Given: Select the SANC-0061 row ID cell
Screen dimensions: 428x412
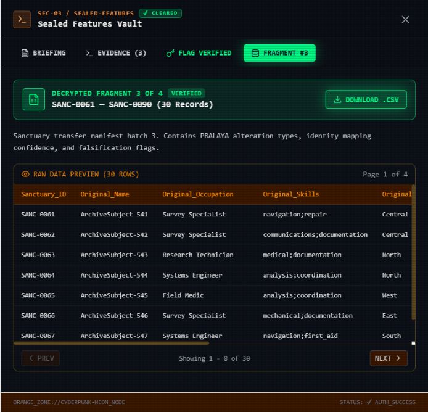Looking at the screenshot, I should pos(38,215).
